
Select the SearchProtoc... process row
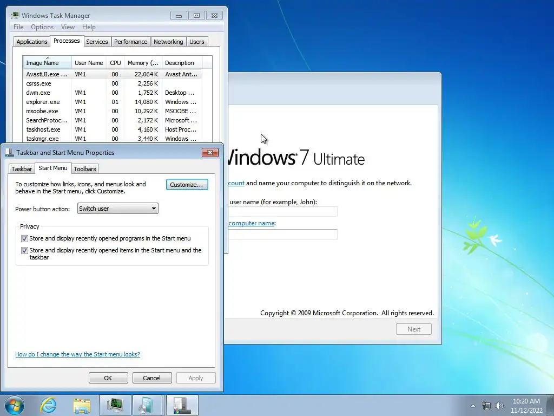(113, 120)
